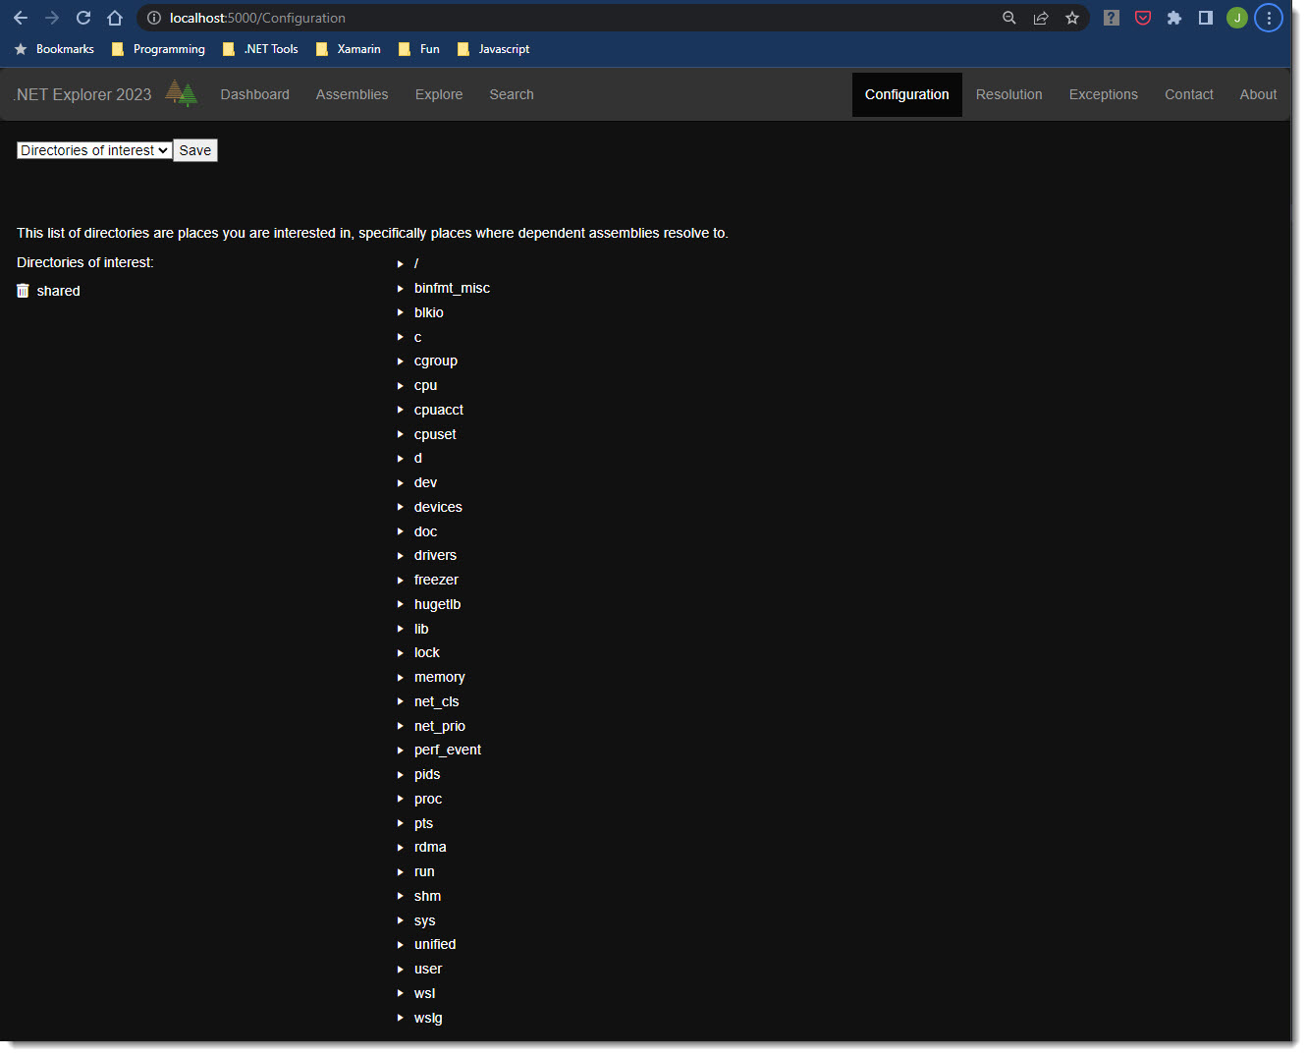This screenshot has height=1056, width=1307.
Task: Expand the dev directory arrow
Action: coord(400,483)
